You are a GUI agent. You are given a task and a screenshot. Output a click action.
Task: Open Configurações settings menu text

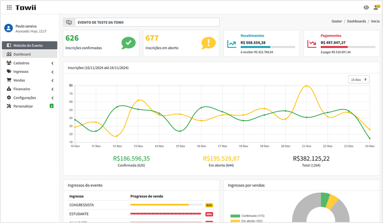24,98
